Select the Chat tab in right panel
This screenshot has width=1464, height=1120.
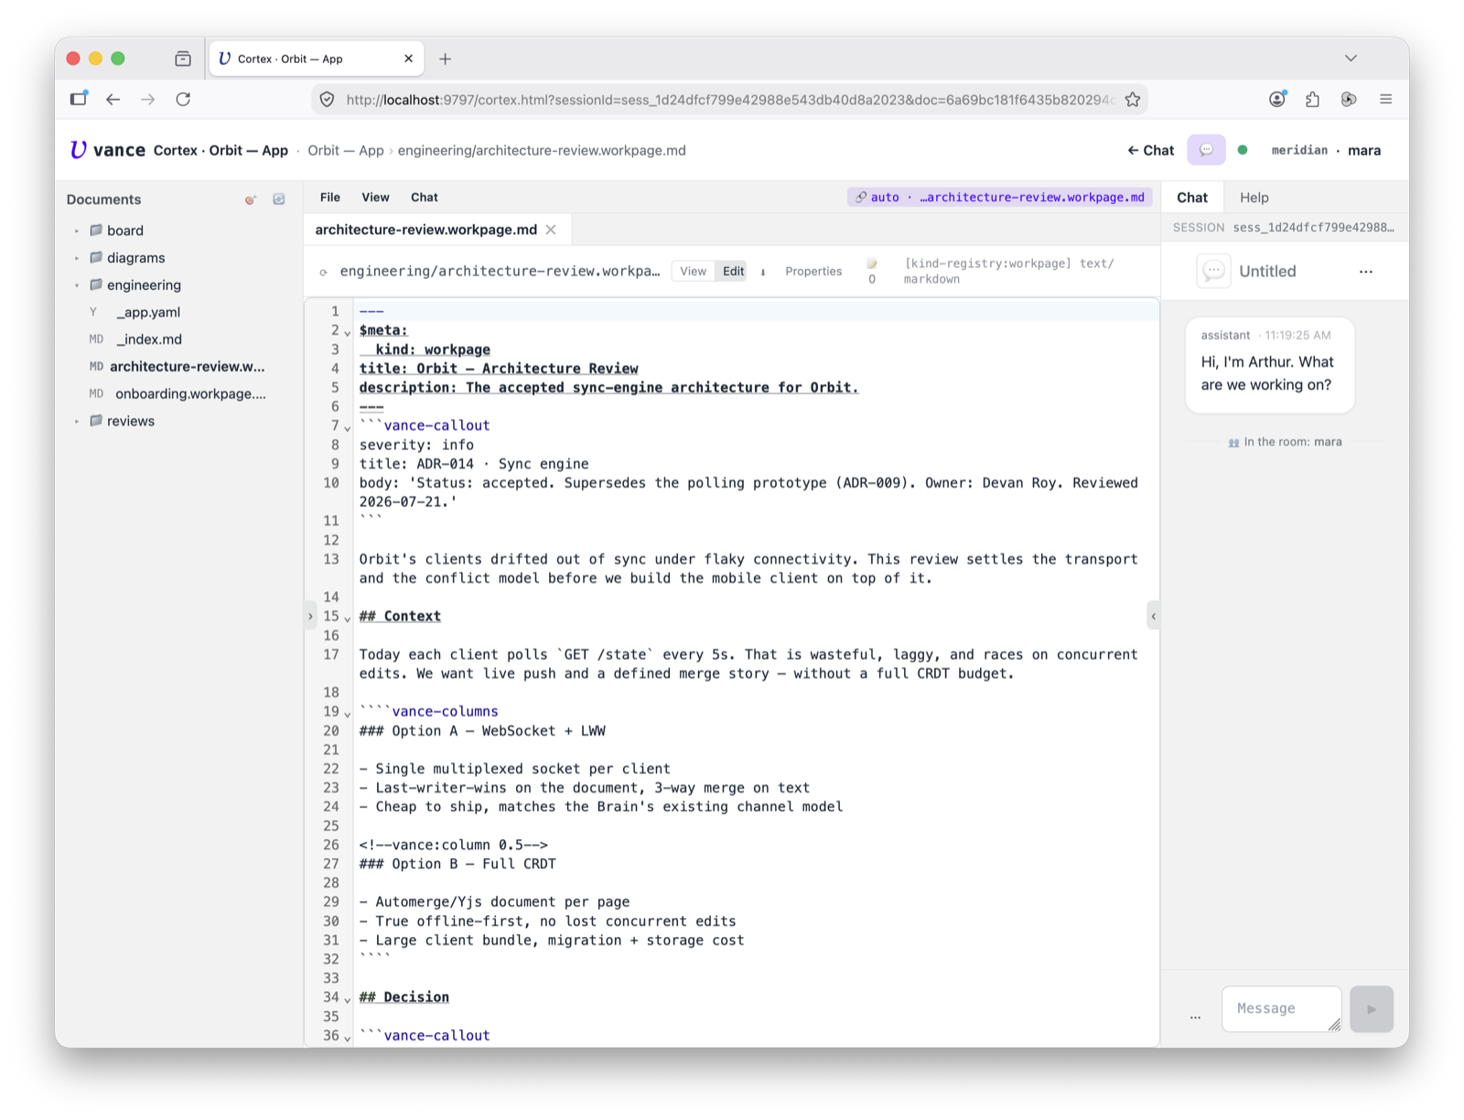(x=1192, y=198)
